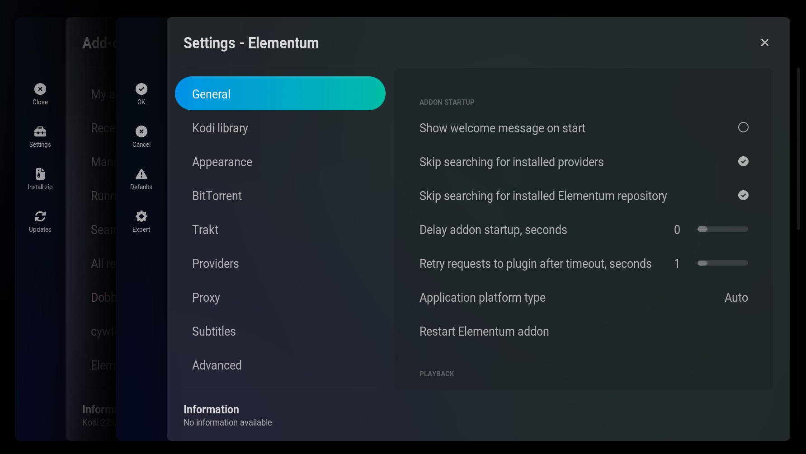Go to the Subtitles settings category
Image resolution: width=806 pixels, height=454 pixels.
click(214, 332)
